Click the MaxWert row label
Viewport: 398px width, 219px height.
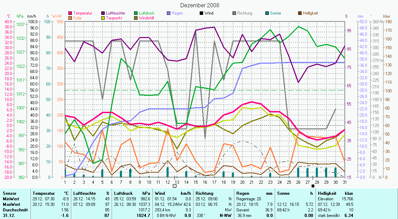coord(11,204)
